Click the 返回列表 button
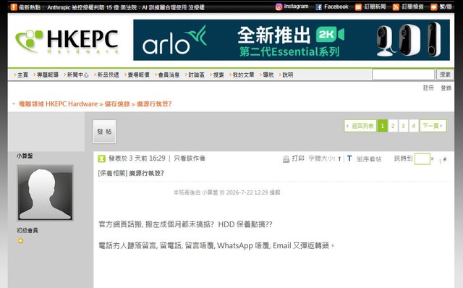Screen dimensions: 463x288 [360, 126]
